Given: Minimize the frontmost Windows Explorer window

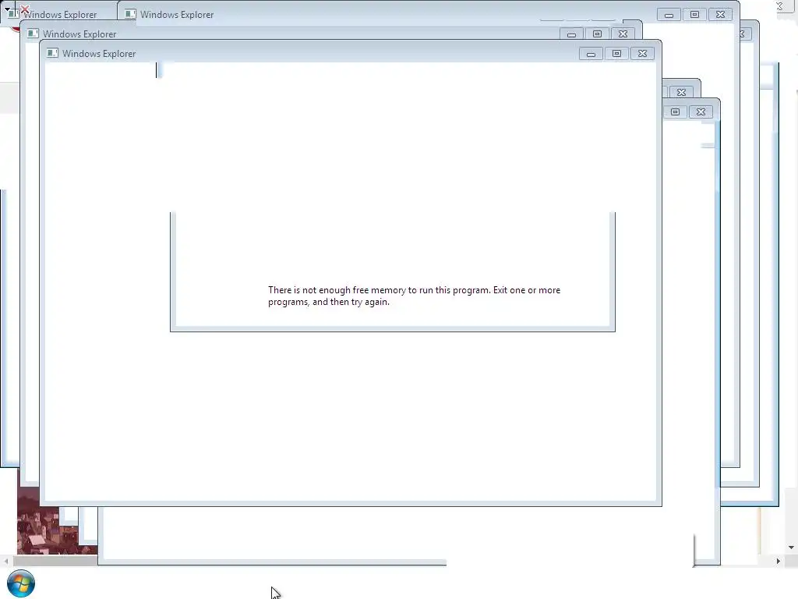Looking at the screenshot, I should click(591, 54).
